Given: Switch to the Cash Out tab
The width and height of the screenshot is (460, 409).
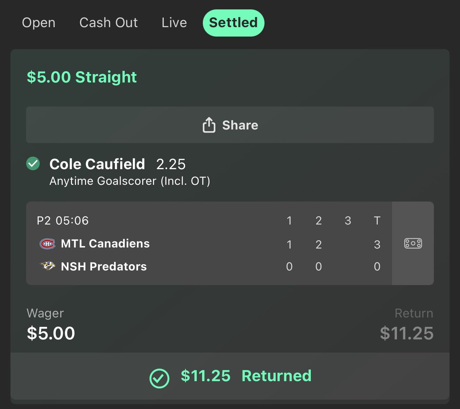Looking at the screenshot, I should [x=108, y=23].
